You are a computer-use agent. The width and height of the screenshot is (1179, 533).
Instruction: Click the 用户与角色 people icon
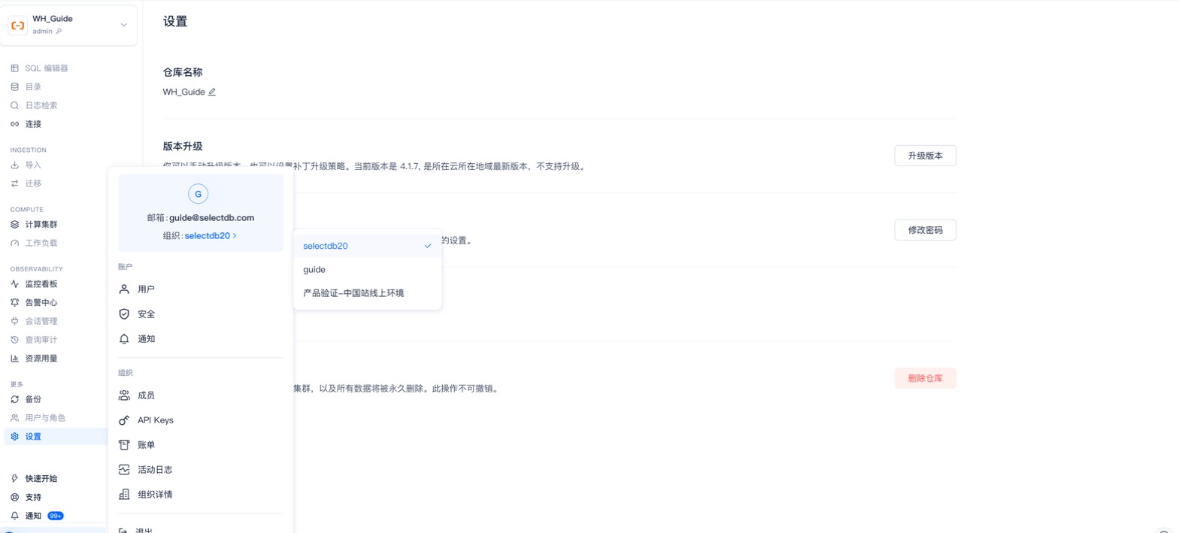coord(14,418)
